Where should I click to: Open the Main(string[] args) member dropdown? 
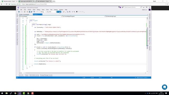coord(127,16)
